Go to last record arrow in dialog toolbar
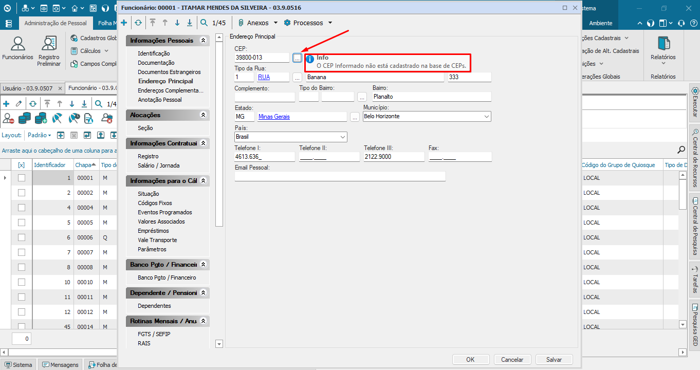 click(190, 23)
